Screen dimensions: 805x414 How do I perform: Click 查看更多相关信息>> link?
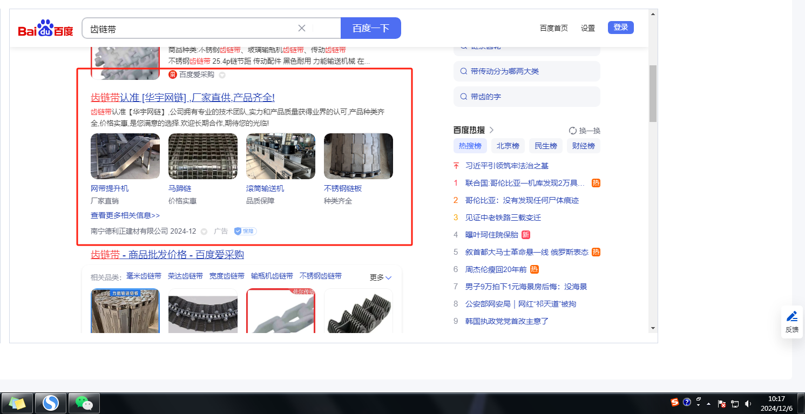click(125, 215)
